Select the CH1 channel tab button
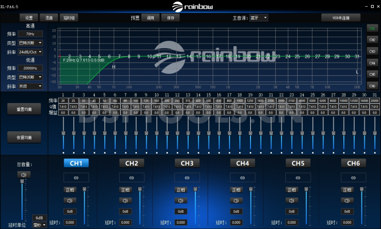The width and height of the screenshot is (381, 229). [76, 163]
